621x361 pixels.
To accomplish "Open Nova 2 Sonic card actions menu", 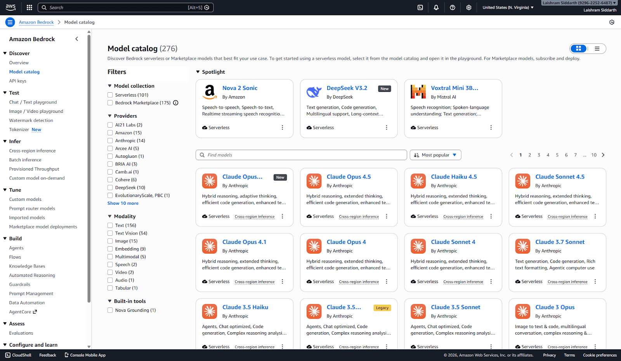I will (x=282, y=128).
